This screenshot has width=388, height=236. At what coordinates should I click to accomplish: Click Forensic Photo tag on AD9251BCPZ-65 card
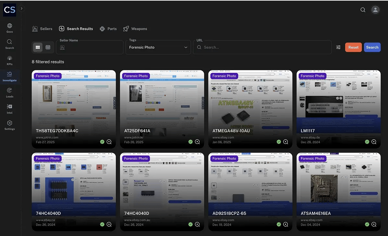(x=224, y=158)
